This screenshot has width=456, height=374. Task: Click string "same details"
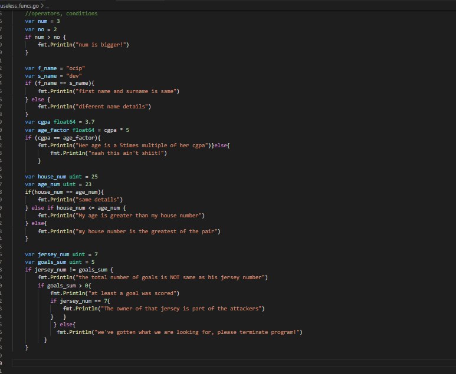[97, 200]
